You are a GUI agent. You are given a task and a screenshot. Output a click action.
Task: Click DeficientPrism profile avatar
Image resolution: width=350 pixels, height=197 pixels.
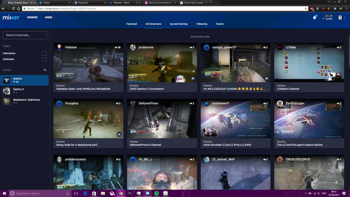[x=133, y=103]
